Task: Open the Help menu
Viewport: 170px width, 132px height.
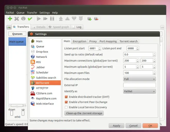Action: [55, 13]
